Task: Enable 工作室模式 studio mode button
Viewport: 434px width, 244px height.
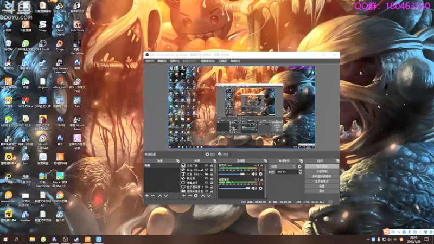Action: [x=322, y=181]
